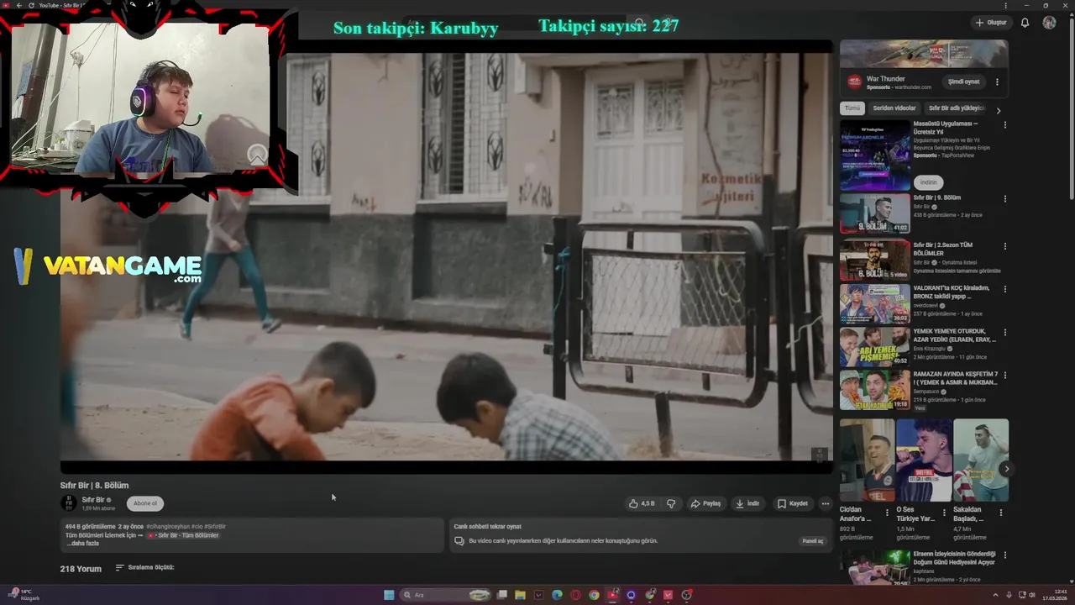Open options for VALORANT'ta KOÇ kiraladım
Image resolution: width=1075 pixels, height=605 pixels.
1004,289
